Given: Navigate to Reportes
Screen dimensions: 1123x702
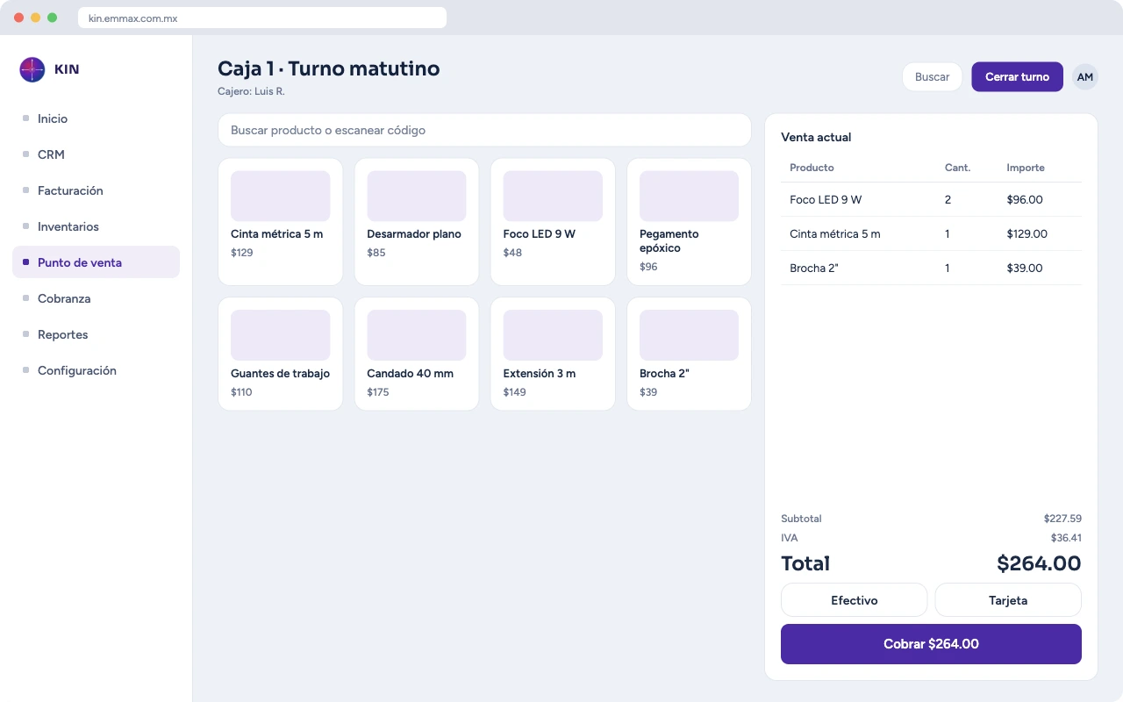Looking at the screenshot, I should 96,334.
